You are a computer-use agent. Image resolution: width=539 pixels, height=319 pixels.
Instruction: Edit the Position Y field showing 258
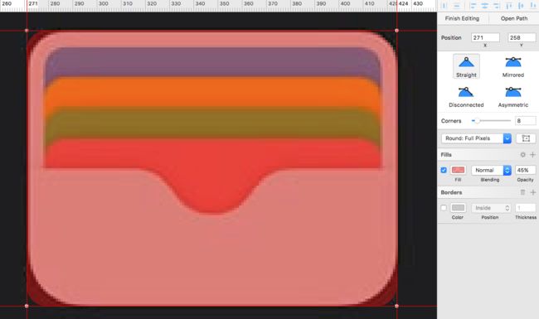pos(522,37)
